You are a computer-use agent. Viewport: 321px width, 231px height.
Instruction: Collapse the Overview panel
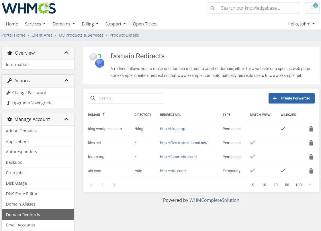pyautogui.click(x=66, y=53)
